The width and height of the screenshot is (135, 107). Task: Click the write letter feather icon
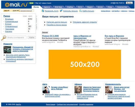pos(61,11)
